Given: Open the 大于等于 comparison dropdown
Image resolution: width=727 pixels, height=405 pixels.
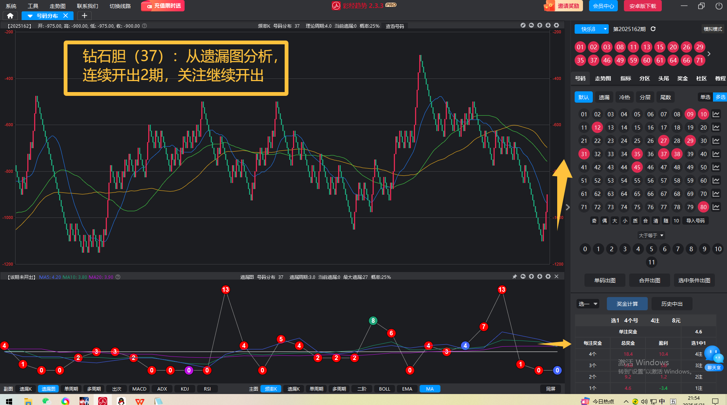Looking at the screenshot, I should tap(651, 235).
